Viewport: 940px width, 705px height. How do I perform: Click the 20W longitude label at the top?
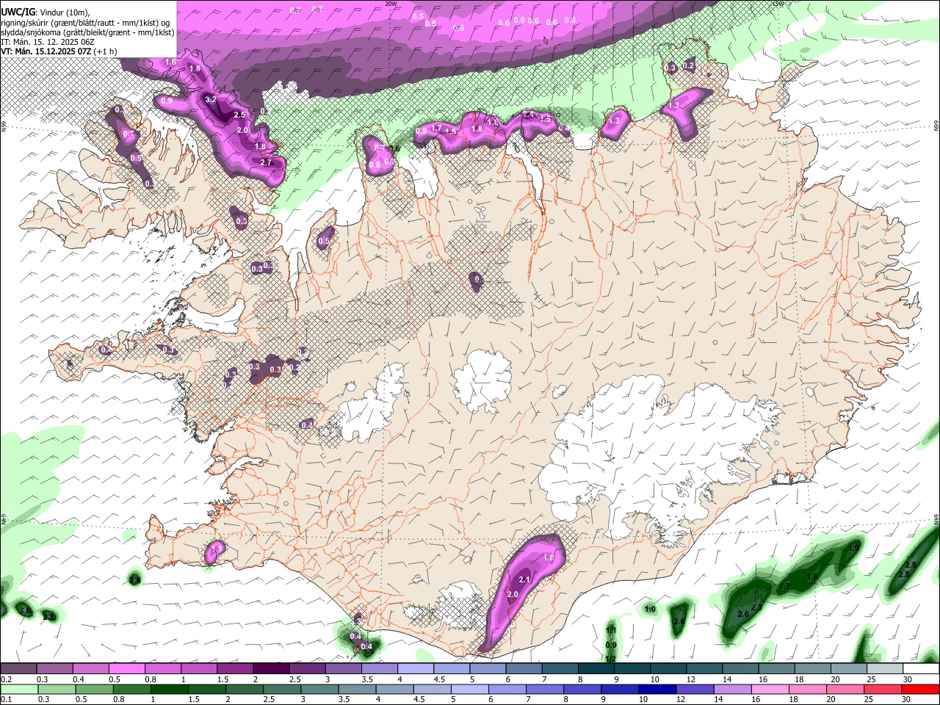[391, 4]
